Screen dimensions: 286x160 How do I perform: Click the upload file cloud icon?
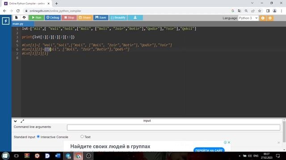tap(24, 17)
